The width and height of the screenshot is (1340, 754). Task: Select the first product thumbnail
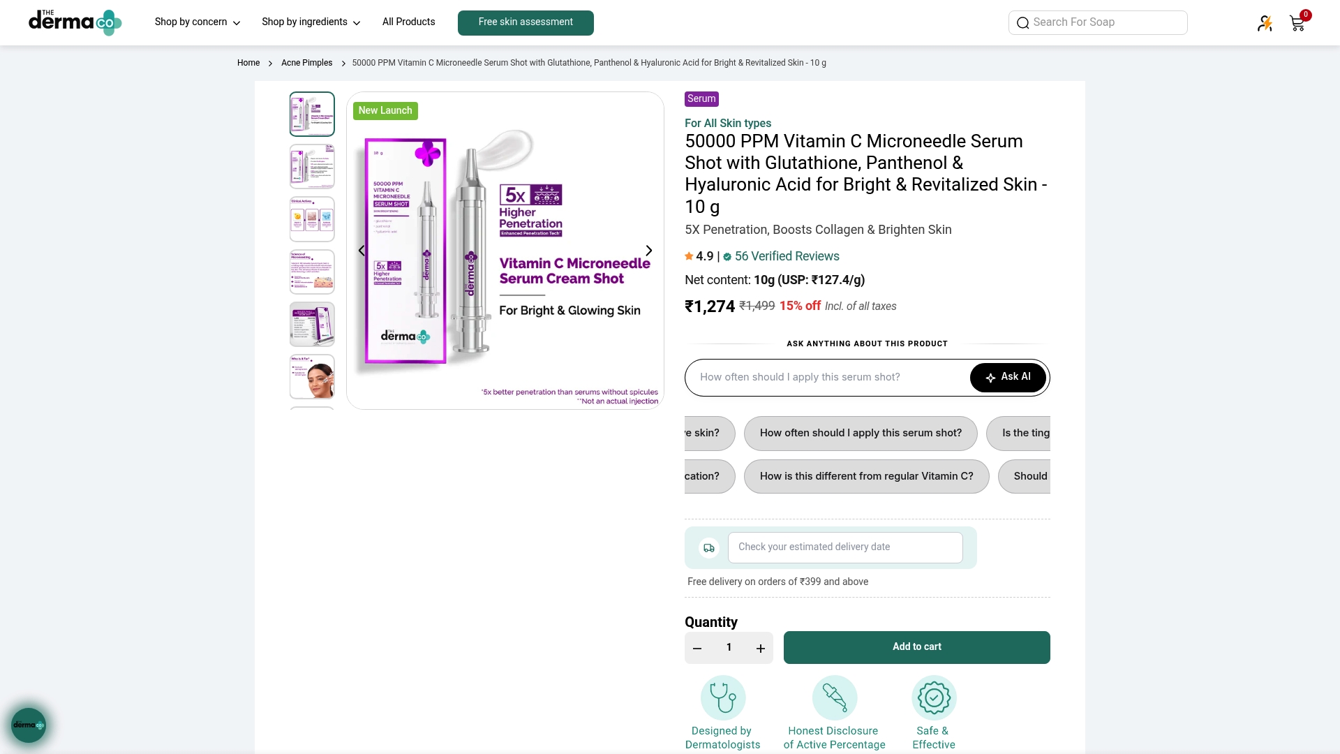(x=312, y=114)
